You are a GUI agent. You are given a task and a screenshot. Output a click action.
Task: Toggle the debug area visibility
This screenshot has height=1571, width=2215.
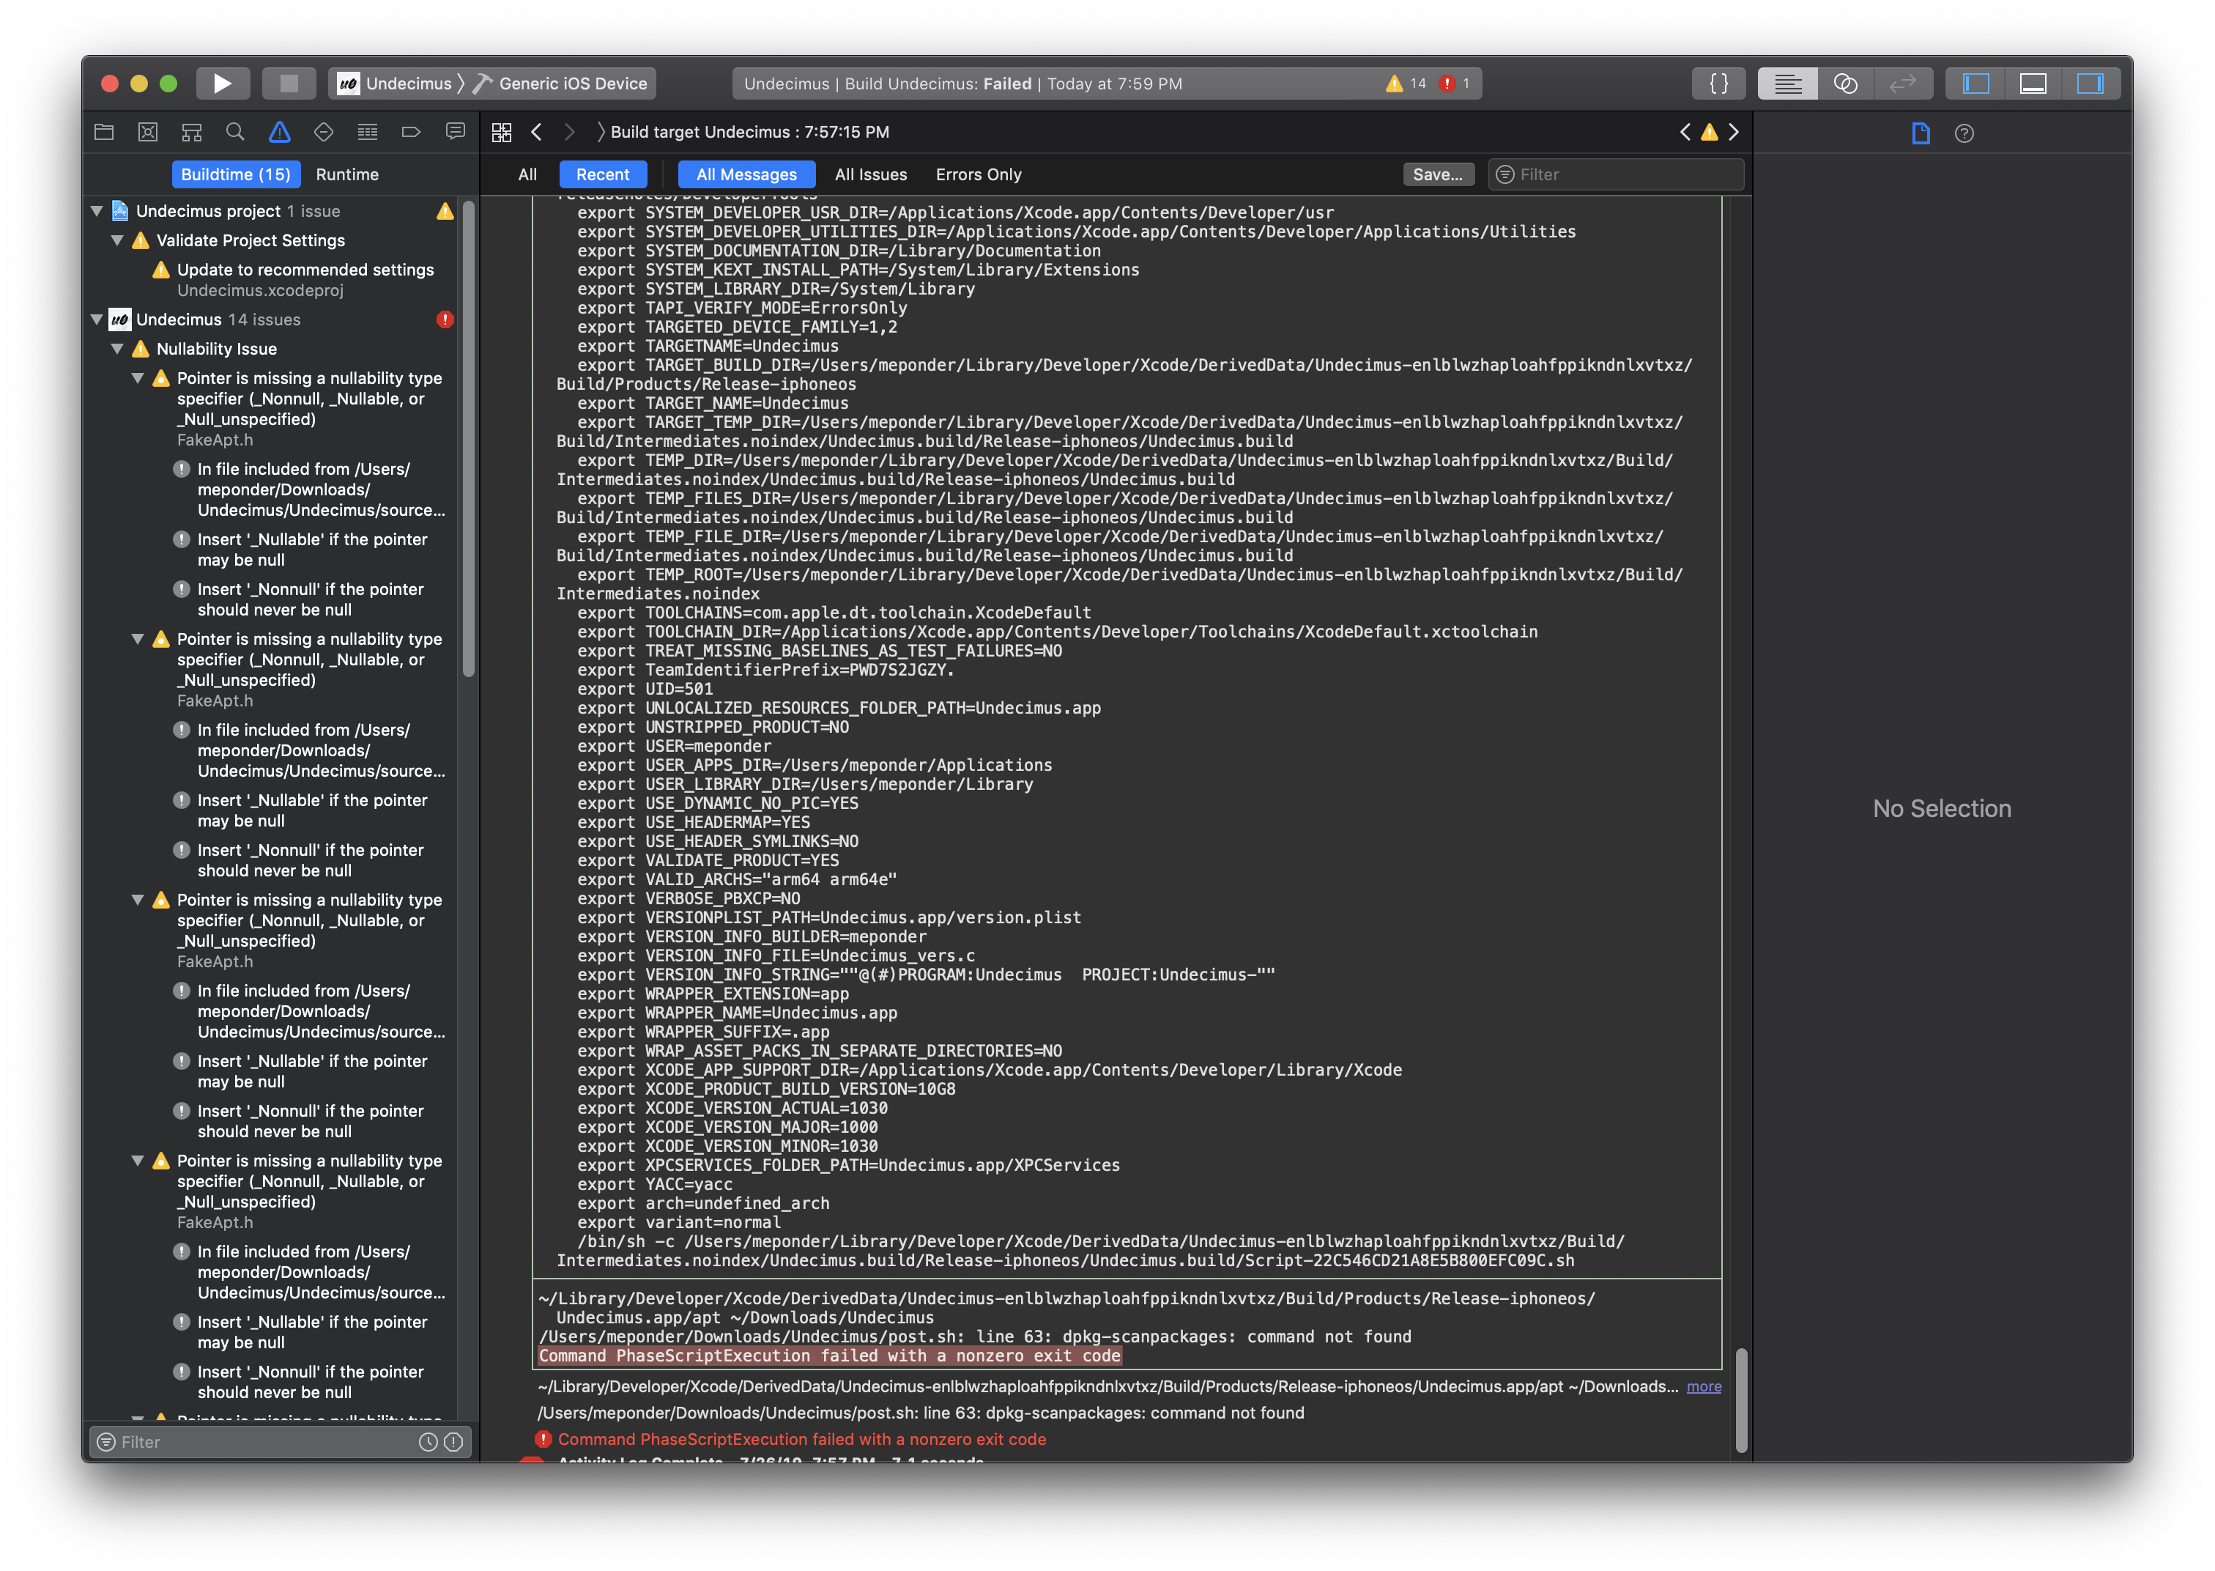(2033, 84)
